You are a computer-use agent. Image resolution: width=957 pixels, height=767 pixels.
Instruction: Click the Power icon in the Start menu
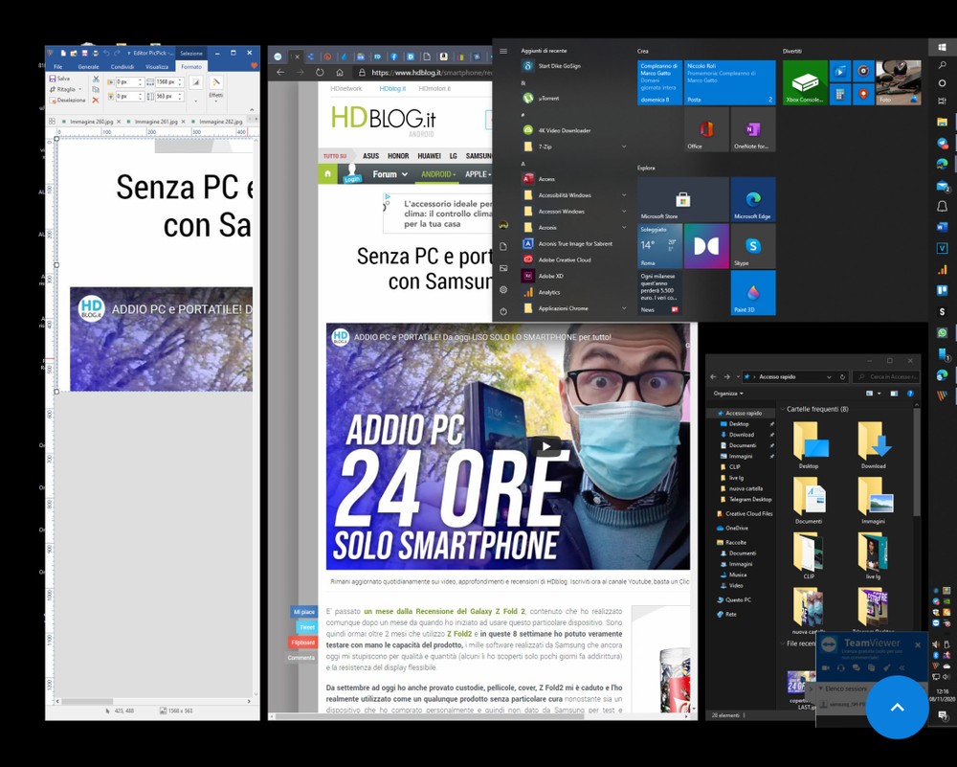point(503,311)
